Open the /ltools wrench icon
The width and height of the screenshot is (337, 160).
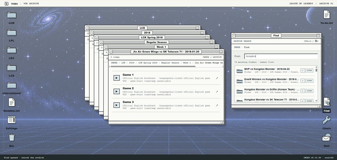pos(327,120)
